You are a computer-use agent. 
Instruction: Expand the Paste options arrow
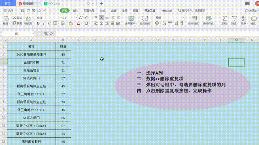point(9,24)
